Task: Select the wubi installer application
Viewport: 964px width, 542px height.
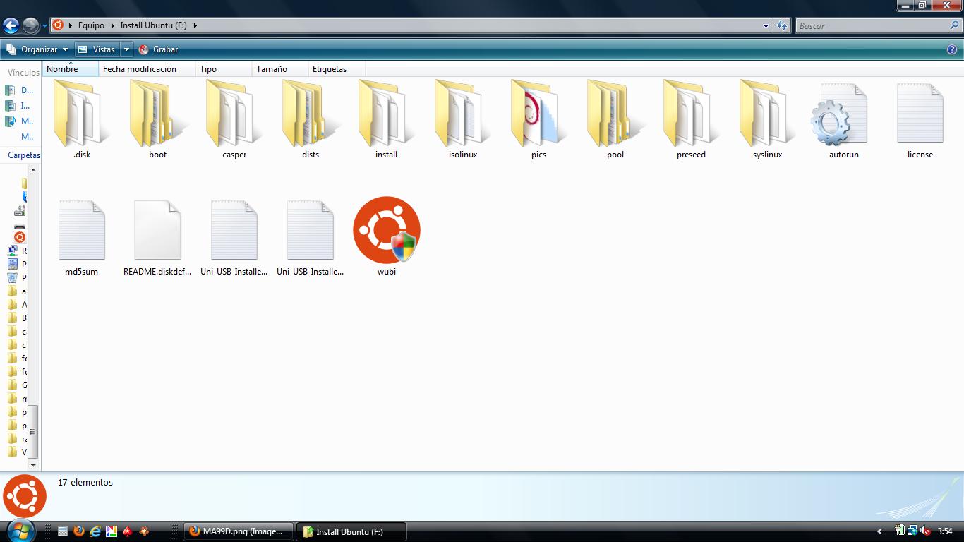Action: 387,236
